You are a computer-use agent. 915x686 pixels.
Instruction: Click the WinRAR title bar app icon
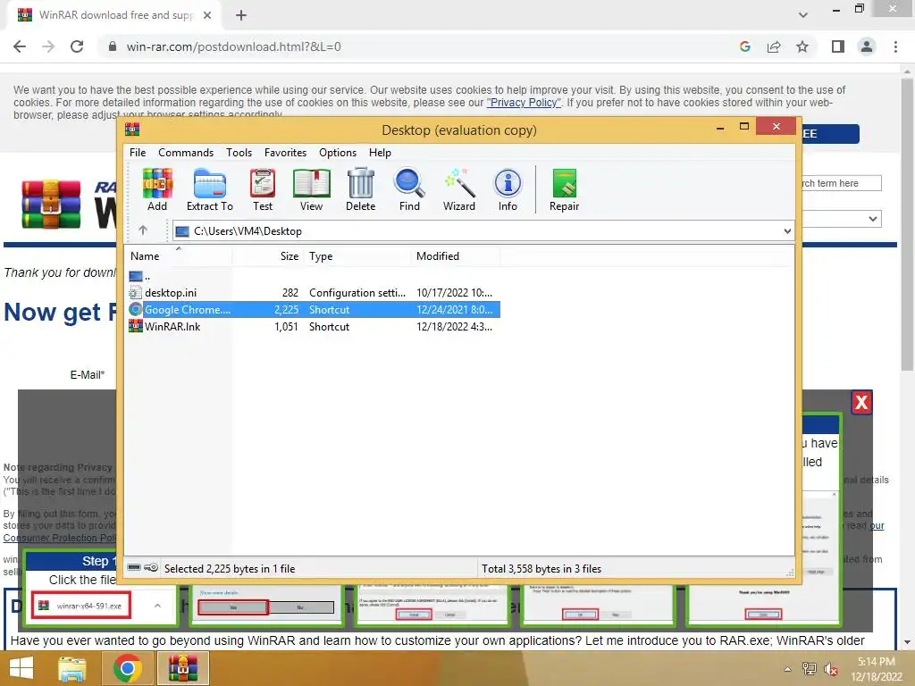pos(132,129)
